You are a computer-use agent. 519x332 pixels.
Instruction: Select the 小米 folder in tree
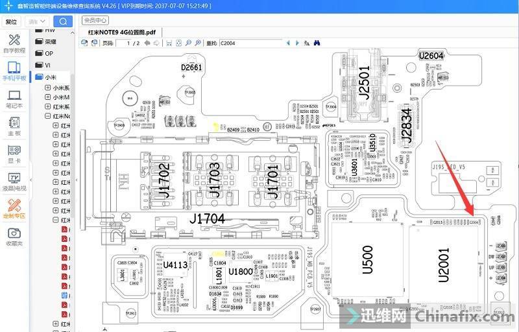49,77
